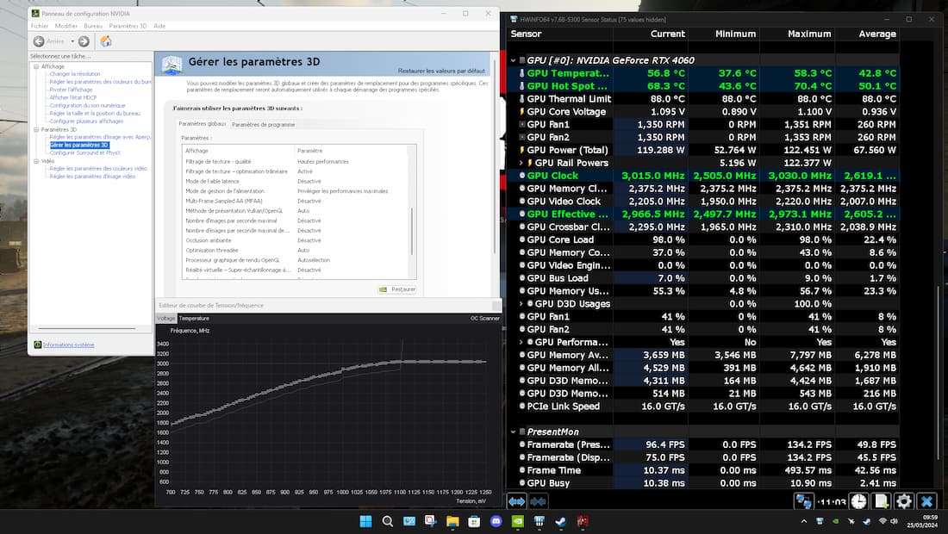Click HWiNFO expand columns arrows icon
Screen dimensions: 948x534
click(516, 501)
